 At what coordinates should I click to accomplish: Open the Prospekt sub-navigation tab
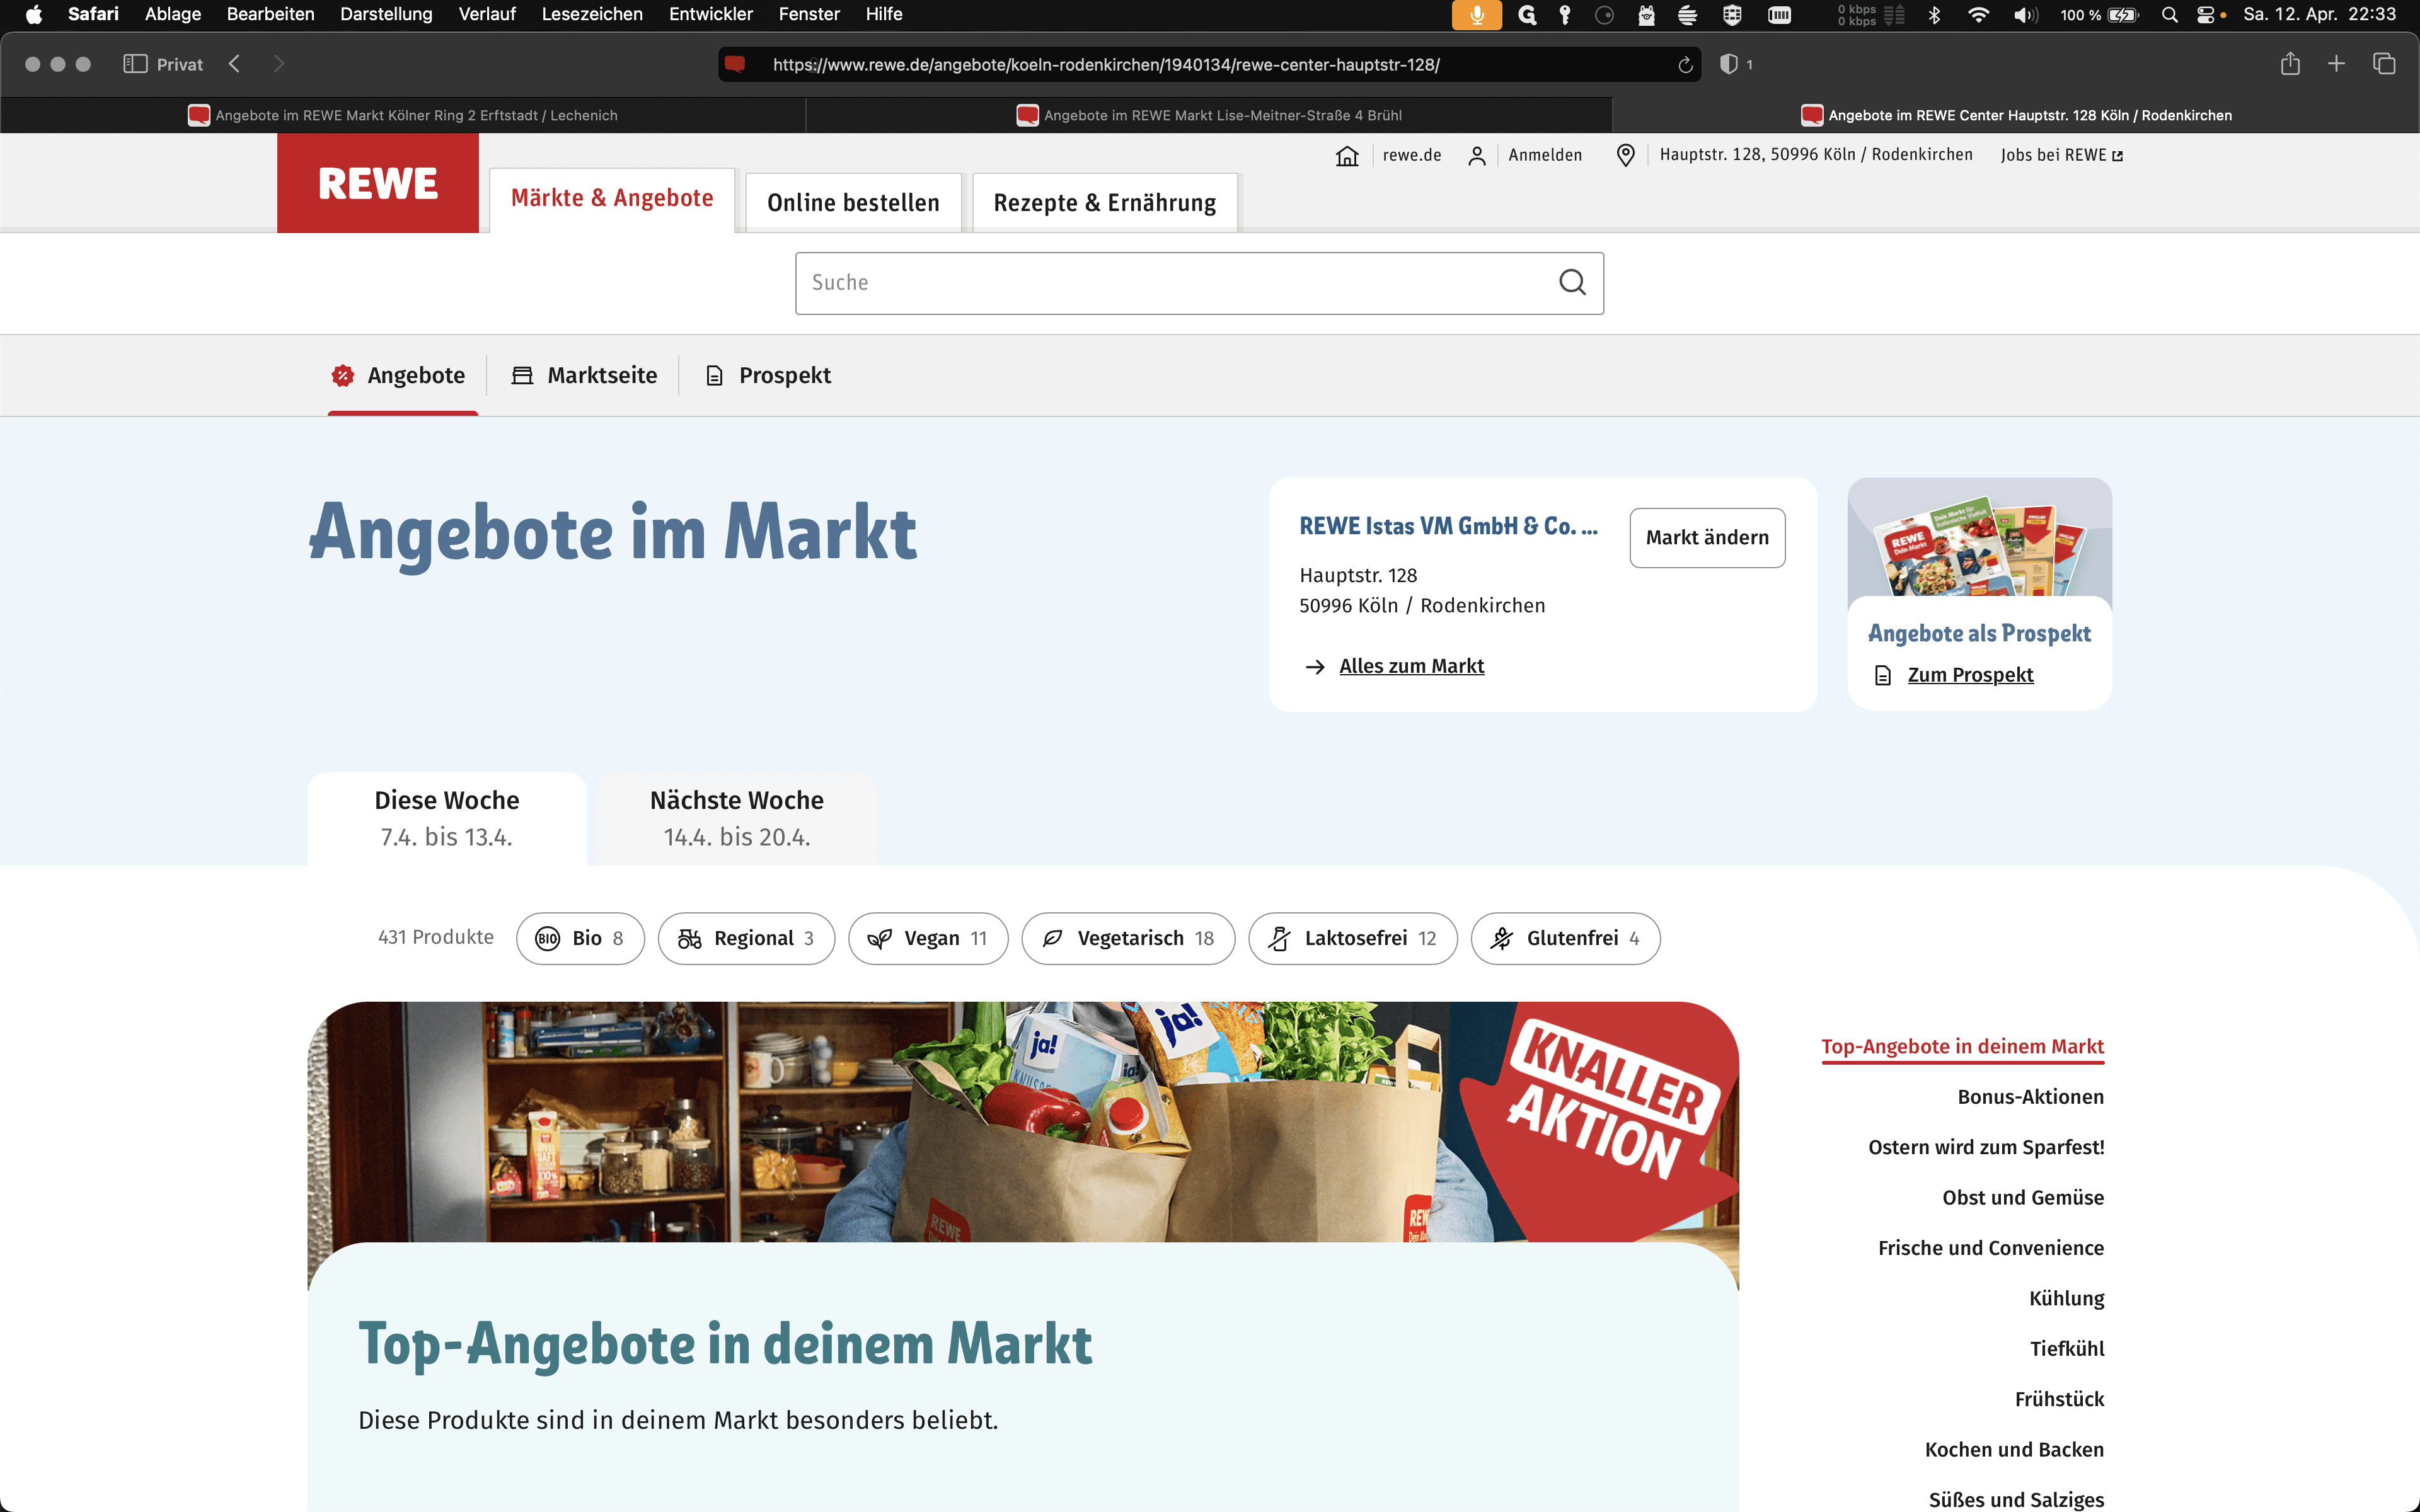pyautogui.click(x=768, y=376)
